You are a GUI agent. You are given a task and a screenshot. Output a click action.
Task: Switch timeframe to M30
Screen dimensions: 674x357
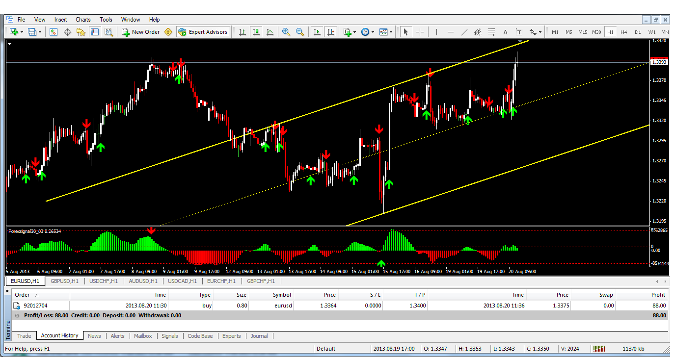pyautogui.click(x=596, y=32)
